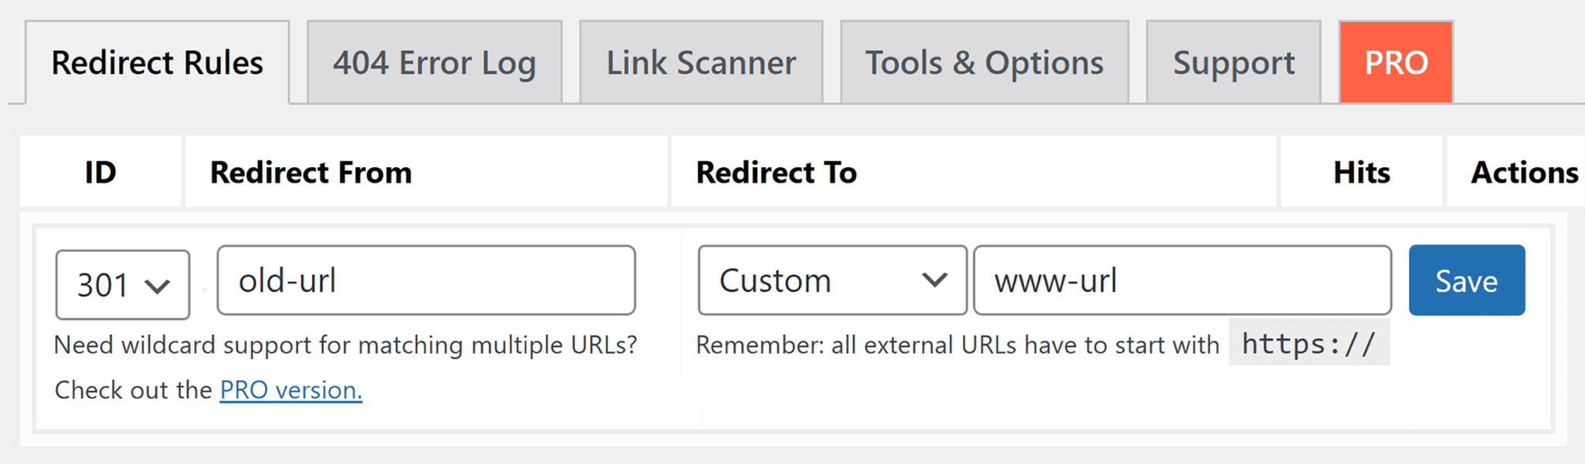Select the Redirect Rules tab

point(156,62)
